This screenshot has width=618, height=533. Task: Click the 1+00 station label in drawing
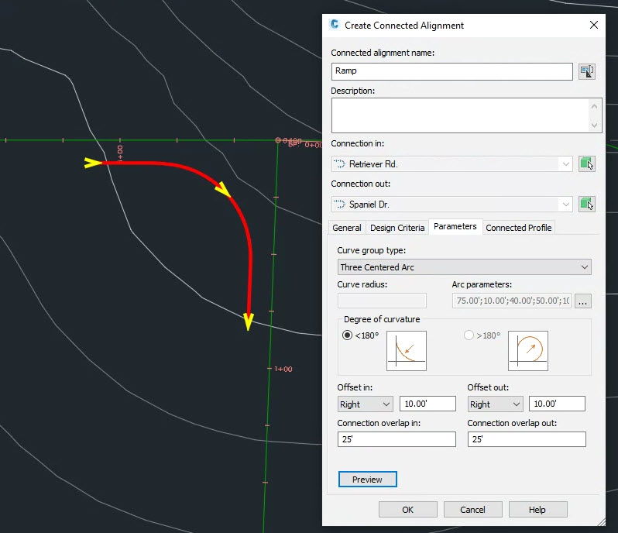(x=283, y=370)
